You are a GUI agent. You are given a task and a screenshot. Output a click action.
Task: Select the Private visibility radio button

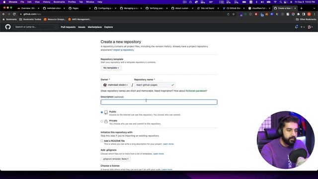[102, 121]
